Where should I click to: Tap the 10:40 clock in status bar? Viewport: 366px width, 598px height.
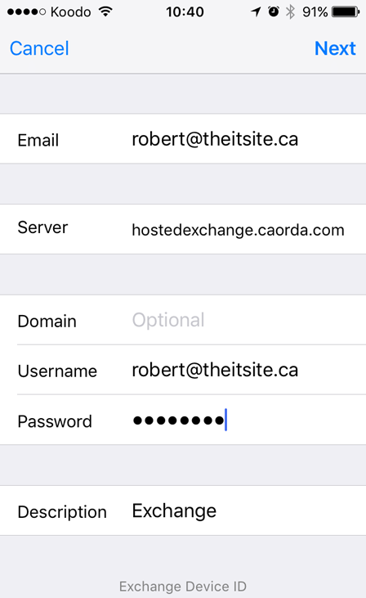pyautogui.click(x=185, y=11)
